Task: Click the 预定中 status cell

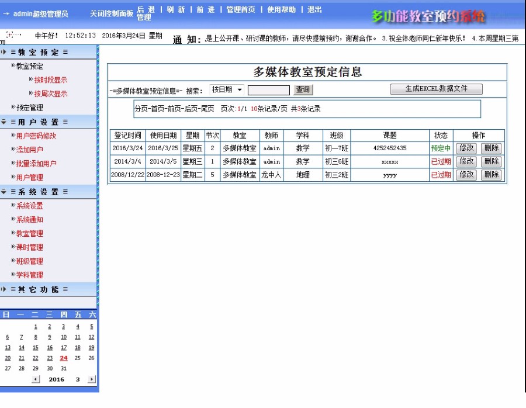Action: pyautogui.click(x=441, y=148)
